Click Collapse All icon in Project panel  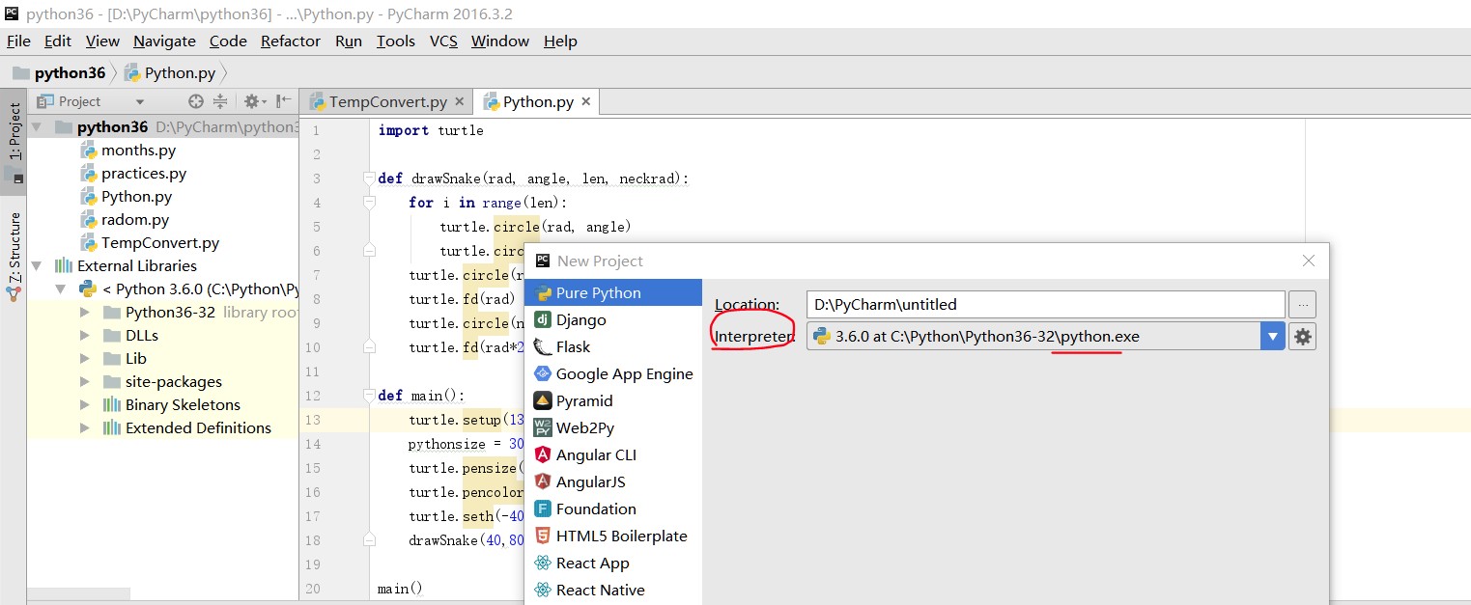220,101
